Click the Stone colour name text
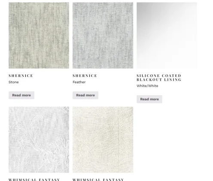 pos(14,82)
